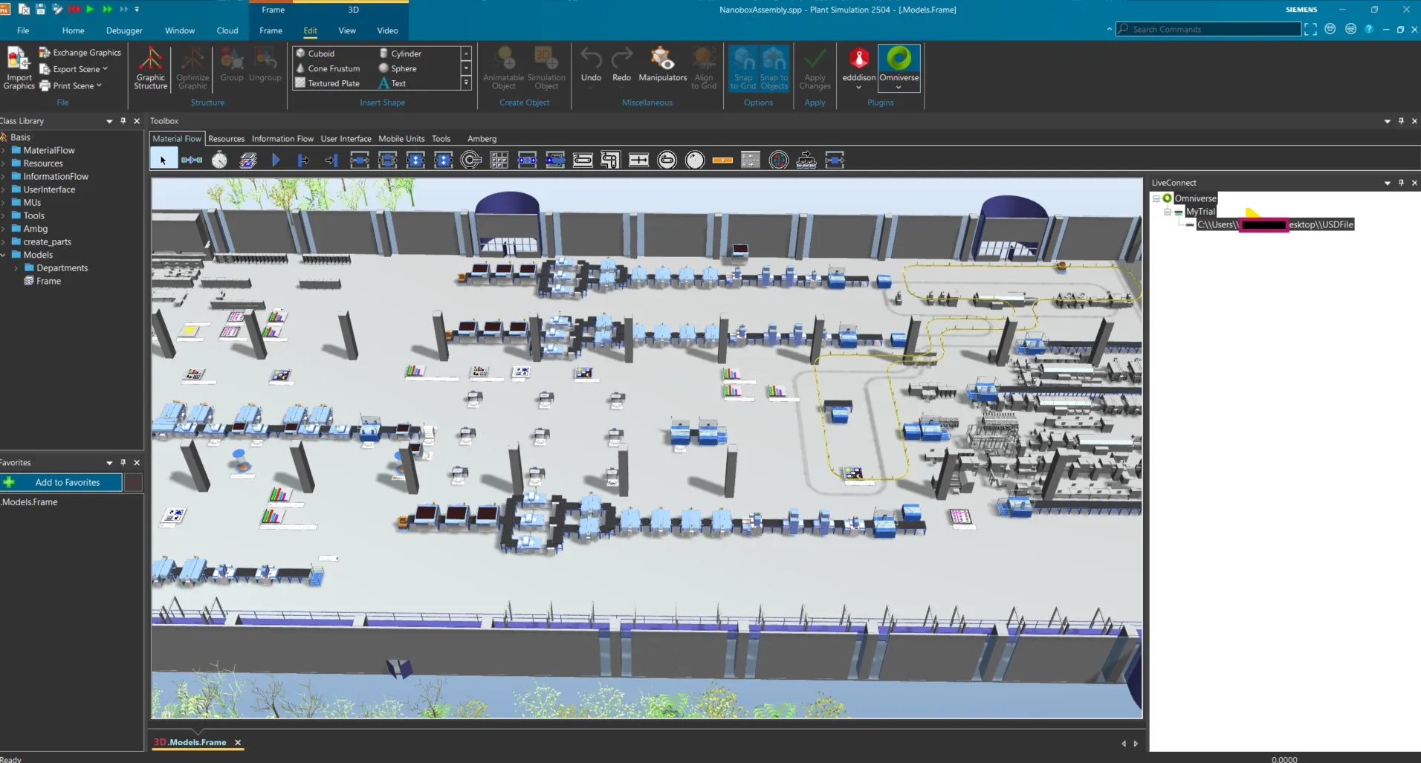Image resolution: width=1421 pixels, height=763 pixels.
Task: Click the Graphic Structure button
Action: [x=150, y=68]
